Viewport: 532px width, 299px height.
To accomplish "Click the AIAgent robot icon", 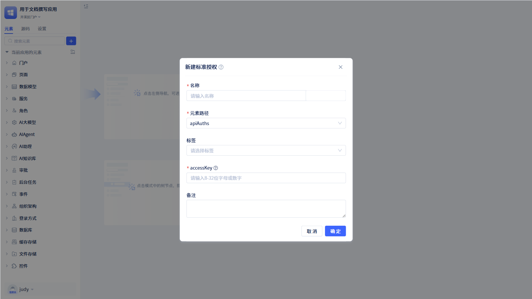I will [x=14, y=135].
